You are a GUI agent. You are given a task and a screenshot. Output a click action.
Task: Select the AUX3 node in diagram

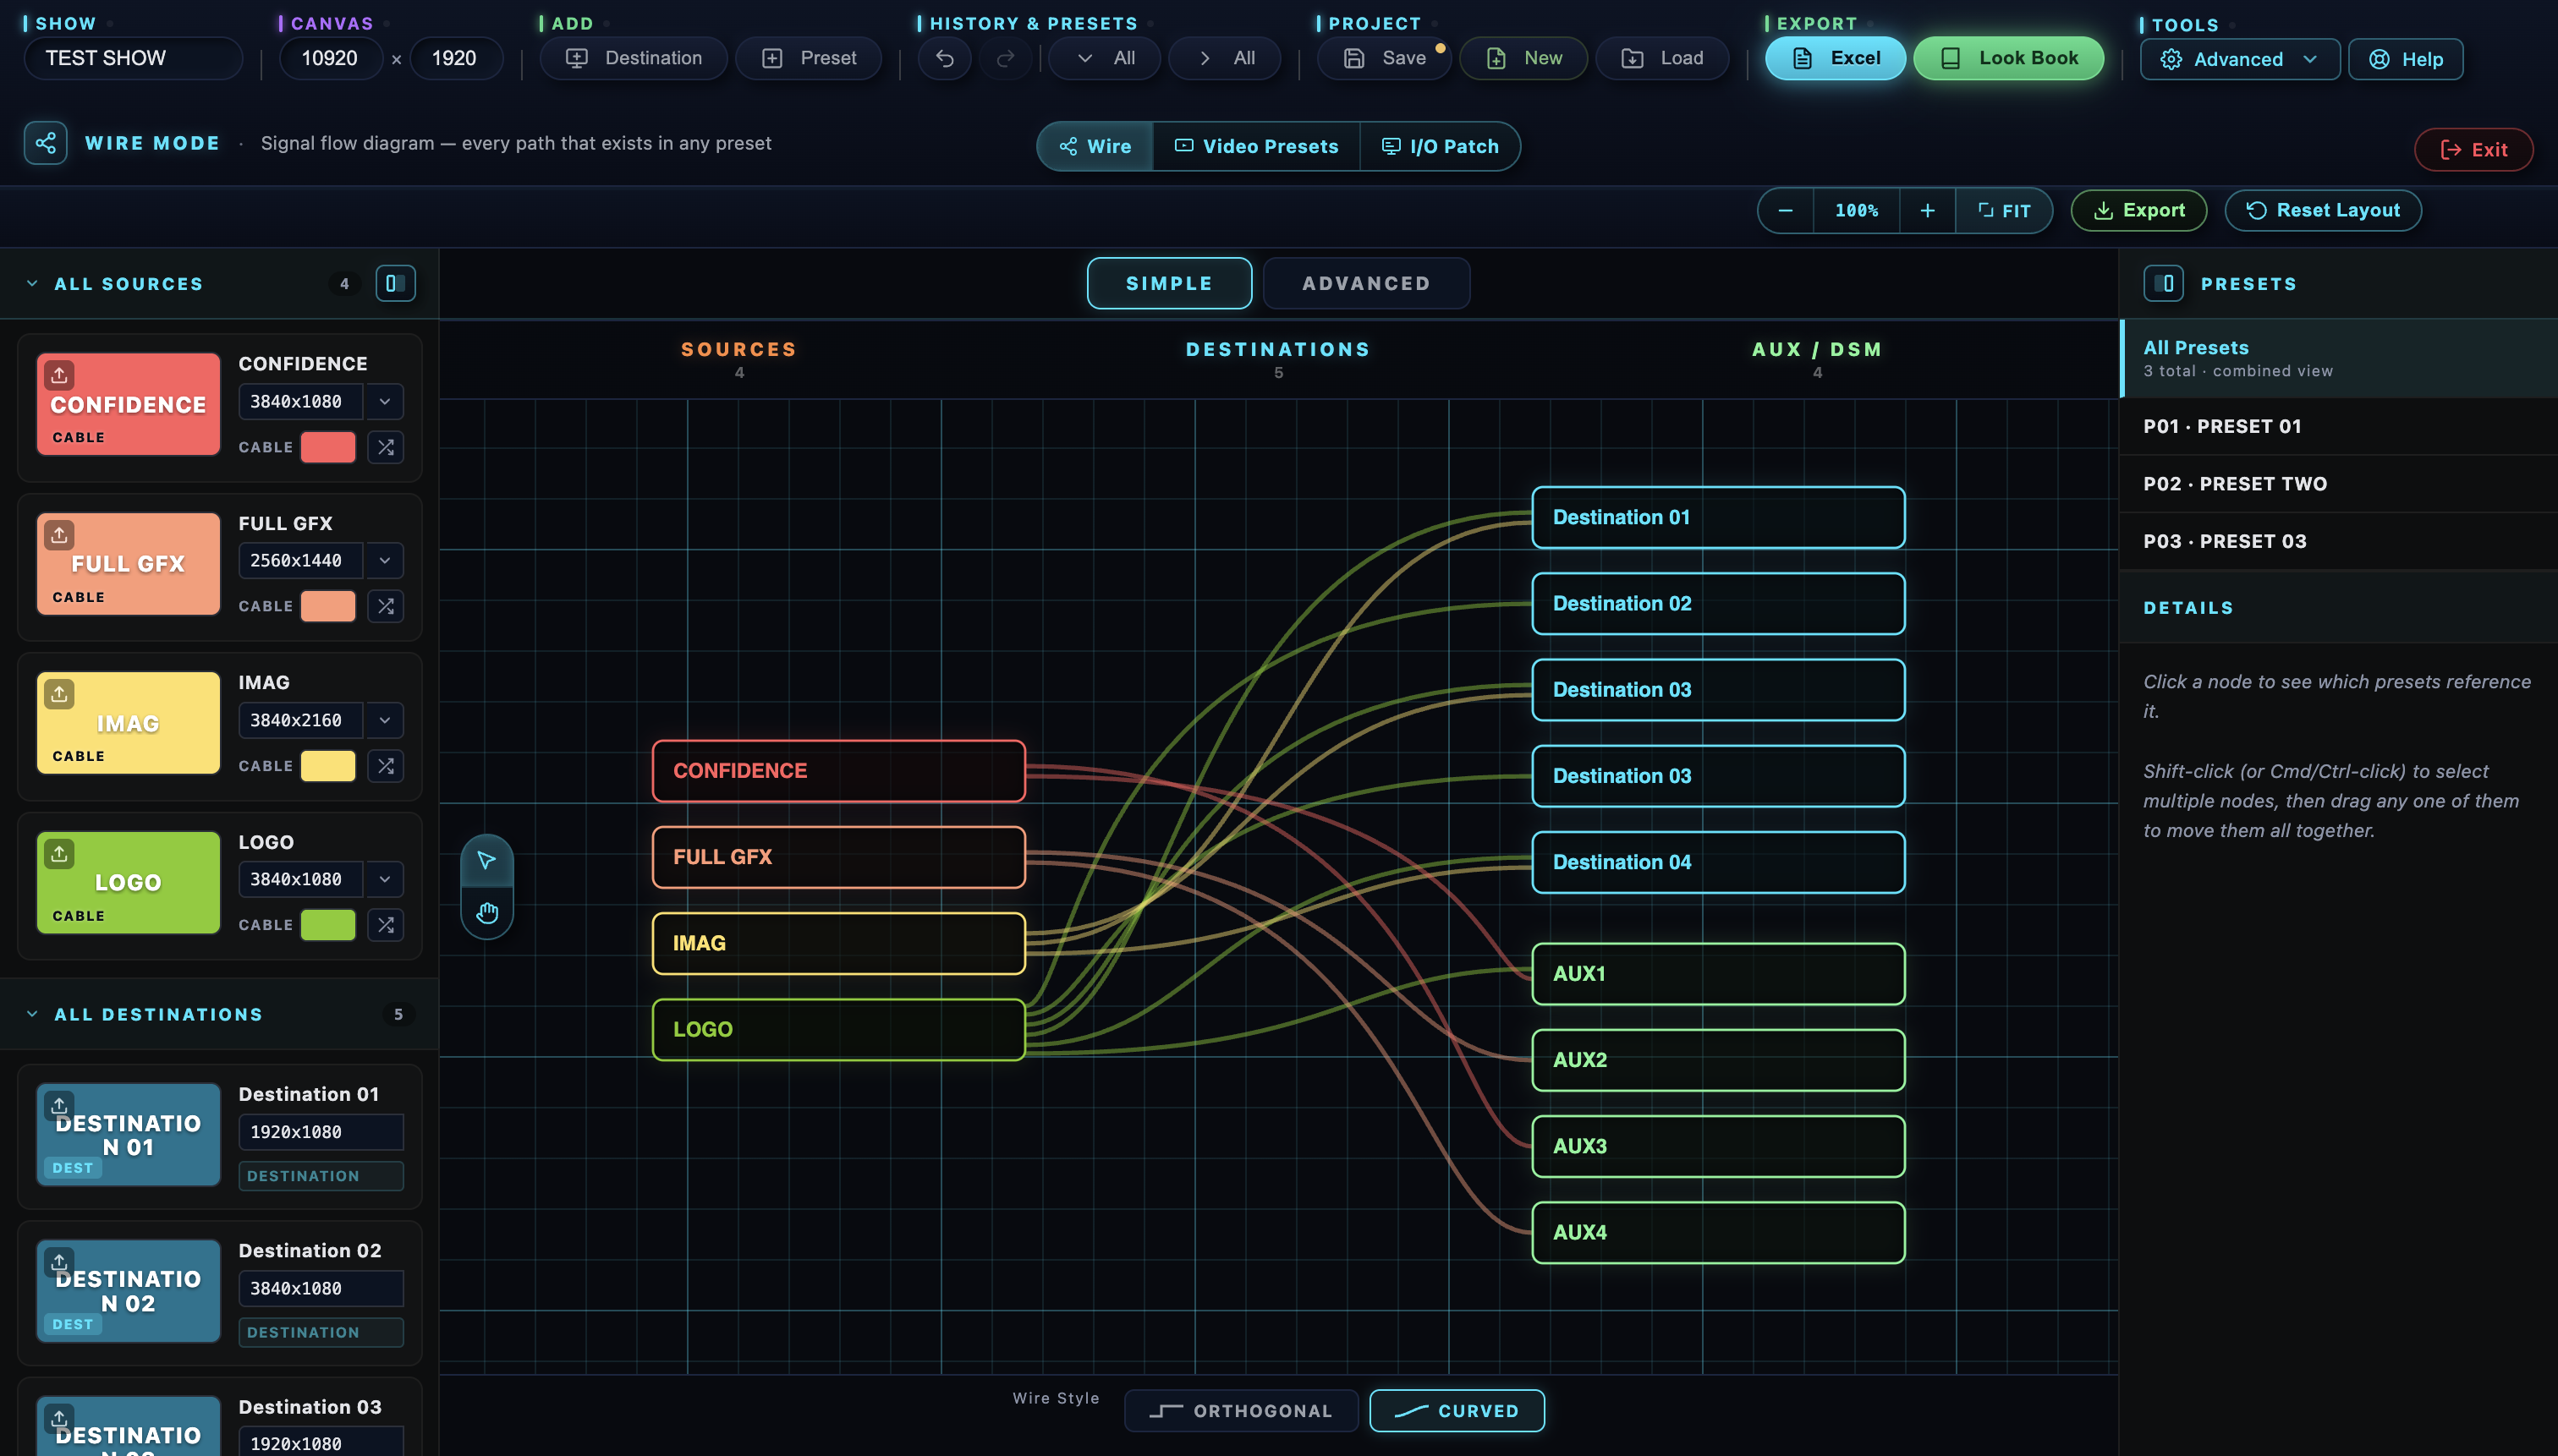pyautogui.click(x=1718, y=1146)
